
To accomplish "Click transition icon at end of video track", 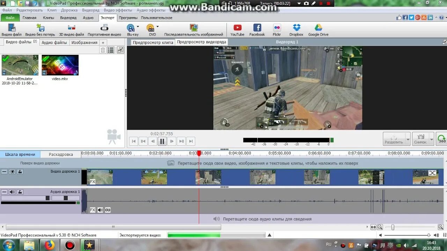I will coord(432,173).
